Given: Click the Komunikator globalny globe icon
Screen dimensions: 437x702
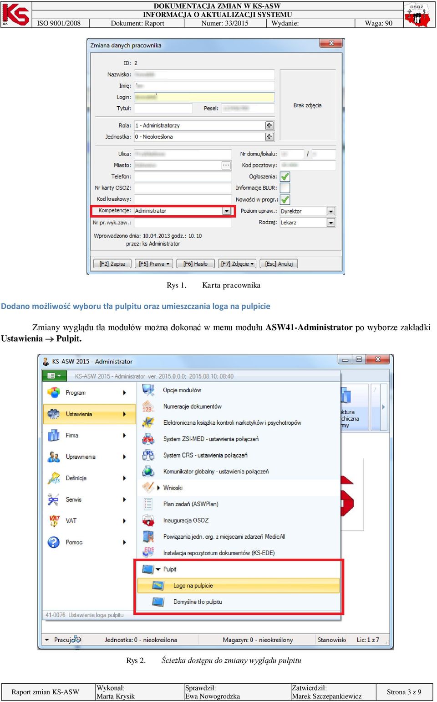Looking at the screenshot, I should click(148, 471).
